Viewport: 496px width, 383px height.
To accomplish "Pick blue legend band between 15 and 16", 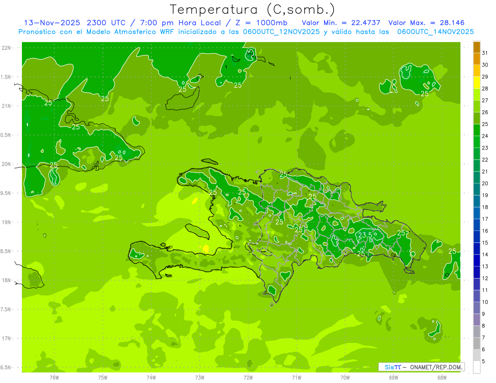I will pos(477,237).
